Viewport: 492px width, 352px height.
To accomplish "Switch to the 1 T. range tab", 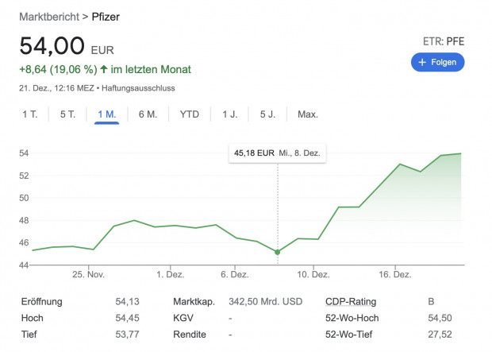I will click(30, 114).
